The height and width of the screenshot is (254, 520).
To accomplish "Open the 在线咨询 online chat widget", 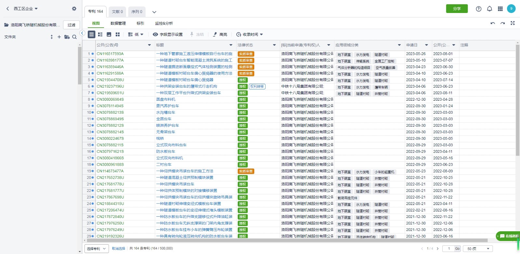I will tap(508, 236).
